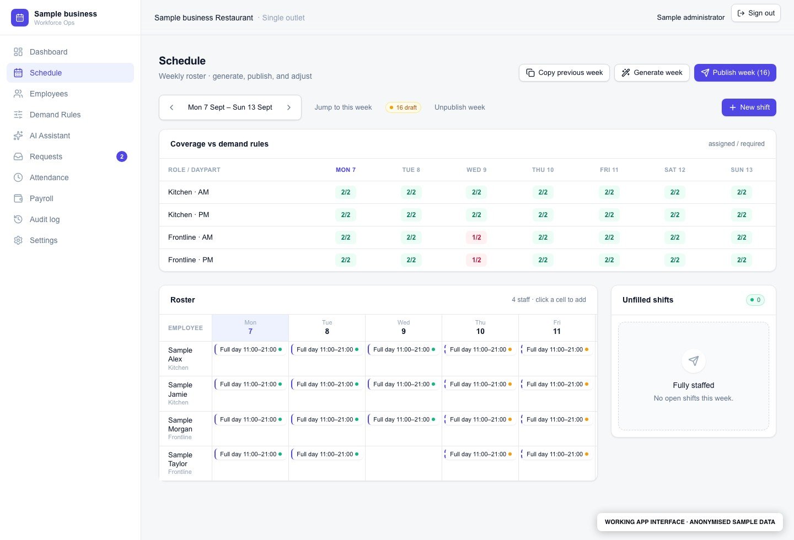Click the Sample business calendar logo icon
Image resolution: width=794 pixels, height=540 pixels.
pos(20,18)
